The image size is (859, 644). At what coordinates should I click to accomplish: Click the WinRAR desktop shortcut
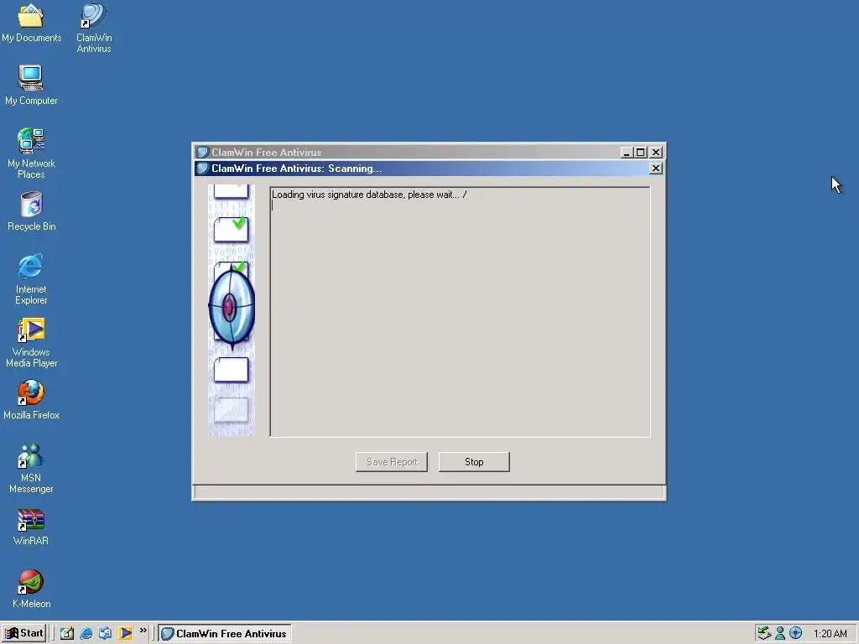31,527
